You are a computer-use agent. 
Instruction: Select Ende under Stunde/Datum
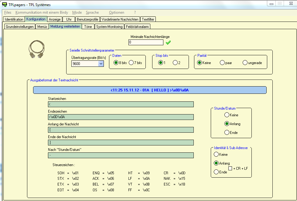coord(227,132)
